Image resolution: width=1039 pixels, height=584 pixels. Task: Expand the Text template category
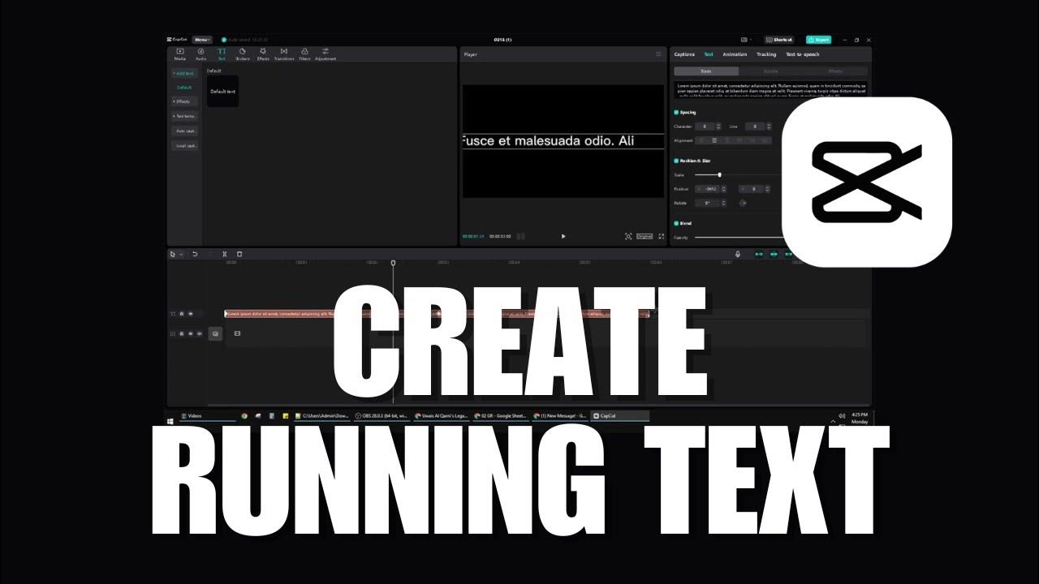[x=184, y=116]
